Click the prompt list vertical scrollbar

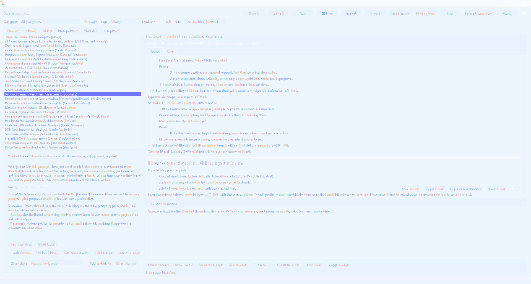tap(143, 92)
